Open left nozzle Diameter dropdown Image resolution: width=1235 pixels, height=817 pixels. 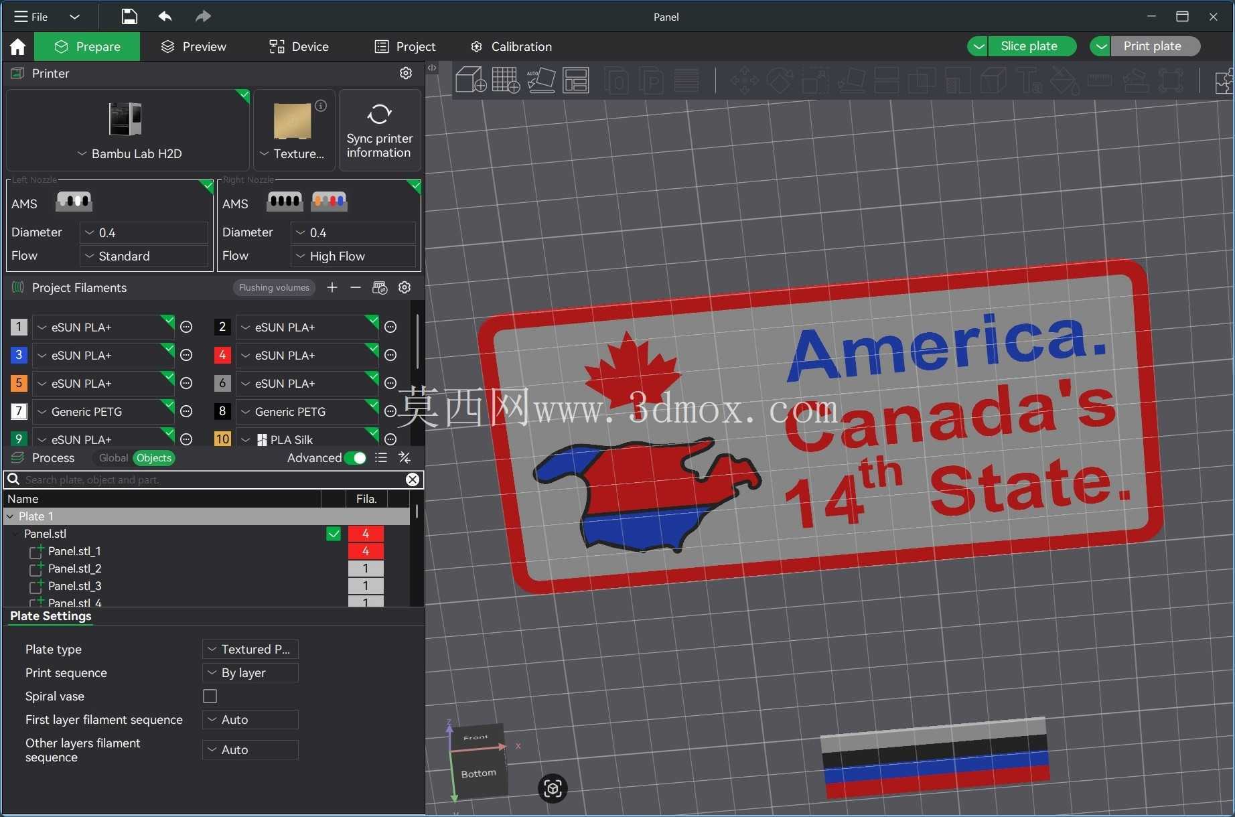click(x=144, y=232)
